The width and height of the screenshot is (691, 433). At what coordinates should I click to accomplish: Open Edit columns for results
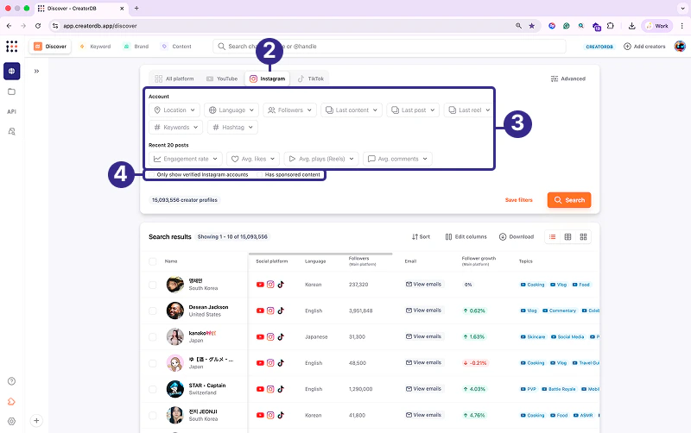(x=466, y=236)
